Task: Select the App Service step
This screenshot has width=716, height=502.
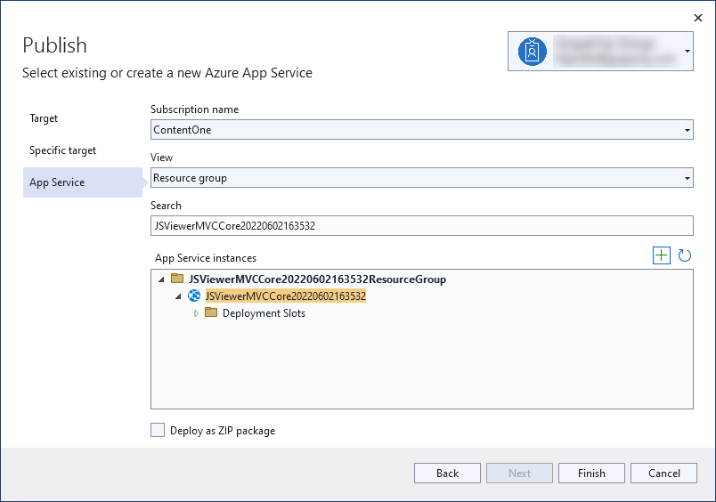Action: pos(83,182)
